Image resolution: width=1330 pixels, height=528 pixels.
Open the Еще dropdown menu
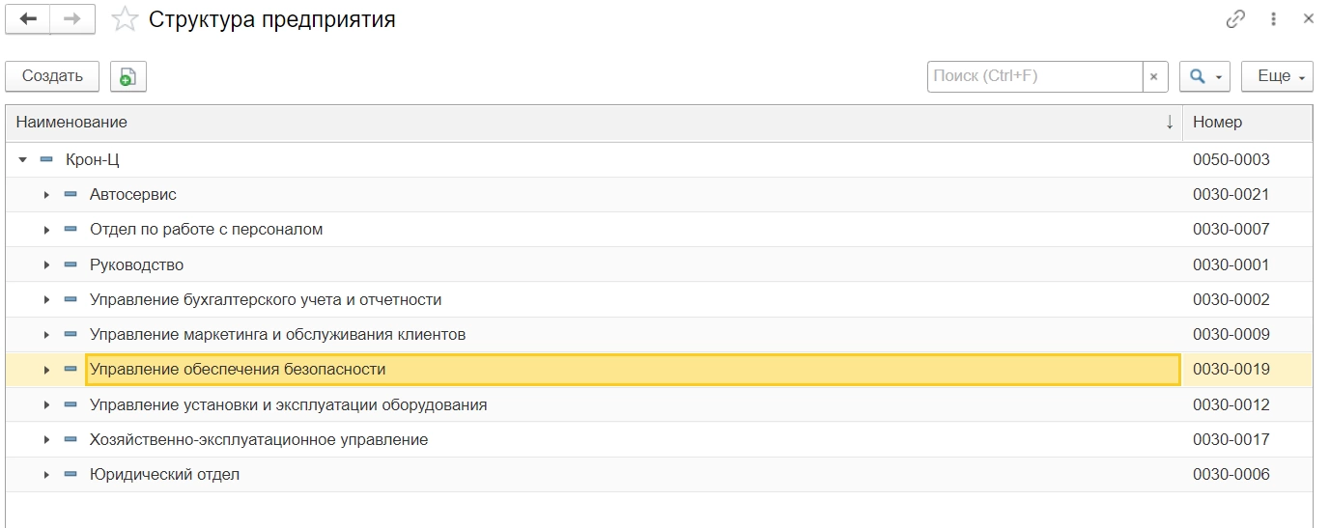click(1277, 76)
